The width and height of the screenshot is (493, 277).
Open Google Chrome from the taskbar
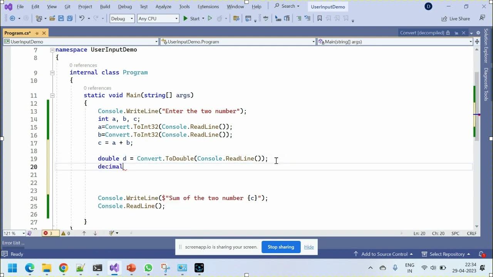[64, 268]
